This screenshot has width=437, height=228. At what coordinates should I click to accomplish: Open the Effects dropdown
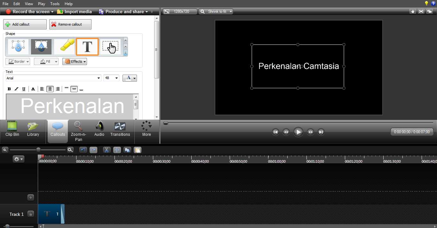[75, 61]
